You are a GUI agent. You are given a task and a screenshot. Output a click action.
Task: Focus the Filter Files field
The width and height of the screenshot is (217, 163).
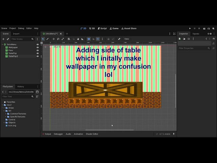[18, 96]
